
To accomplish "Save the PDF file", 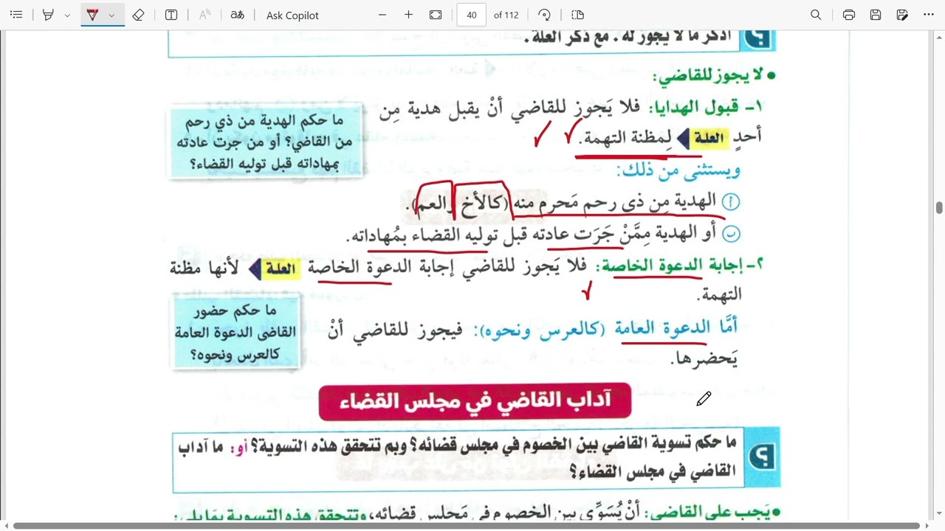I will tap(876, 15).
